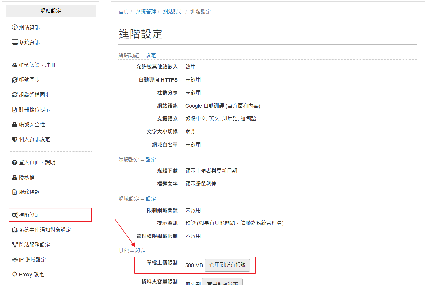Open 組織架構同步 in the sidebar

pos(31,95)
